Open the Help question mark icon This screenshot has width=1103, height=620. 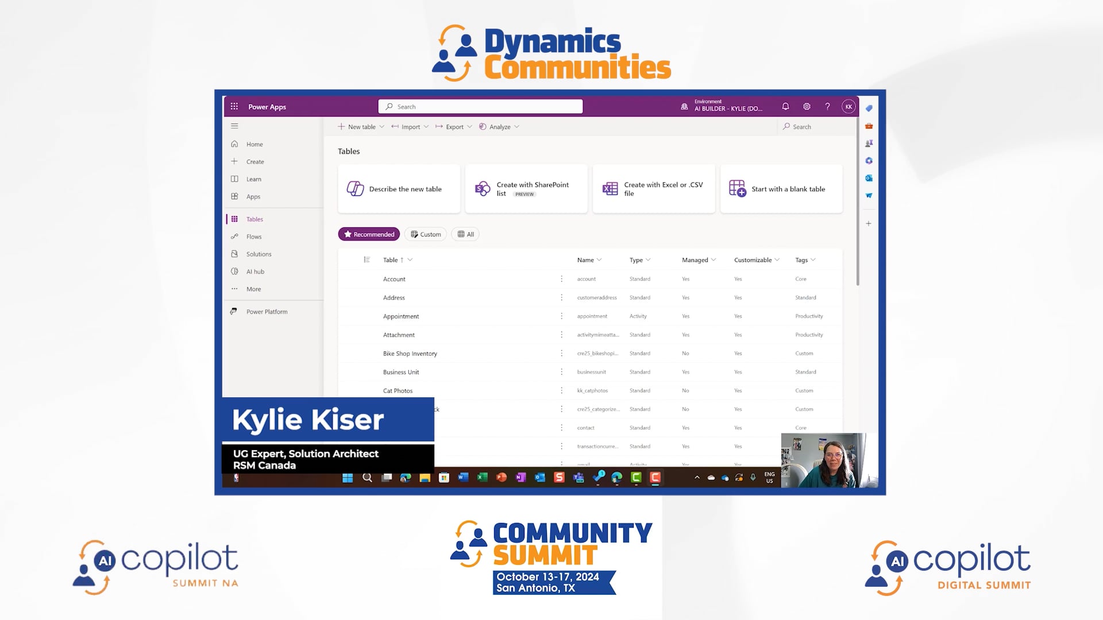[827, 106]
